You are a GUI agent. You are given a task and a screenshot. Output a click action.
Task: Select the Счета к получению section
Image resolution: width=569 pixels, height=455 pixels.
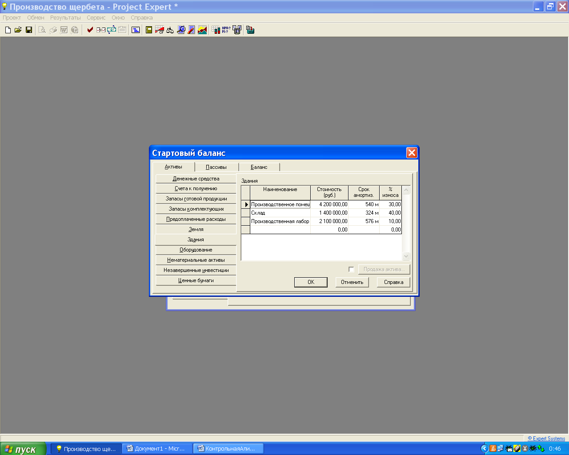pos(196,188)
